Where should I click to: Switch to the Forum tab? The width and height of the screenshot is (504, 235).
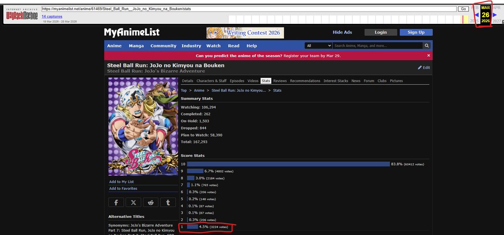pyautogui.click(x=369, y=81)
